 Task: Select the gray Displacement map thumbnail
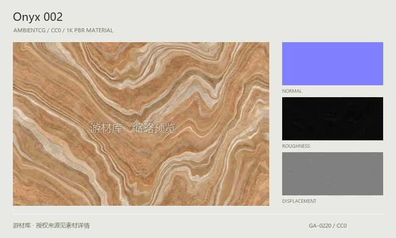(332, 174)
